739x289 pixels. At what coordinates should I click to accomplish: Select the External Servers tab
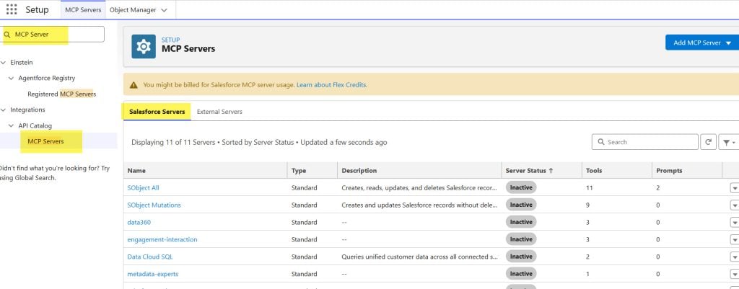point(219,112)
